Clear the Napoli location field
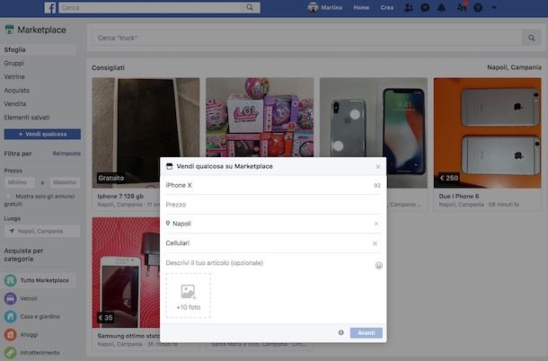The height and width of the screenshot is (361, 548). coord(376,224)
